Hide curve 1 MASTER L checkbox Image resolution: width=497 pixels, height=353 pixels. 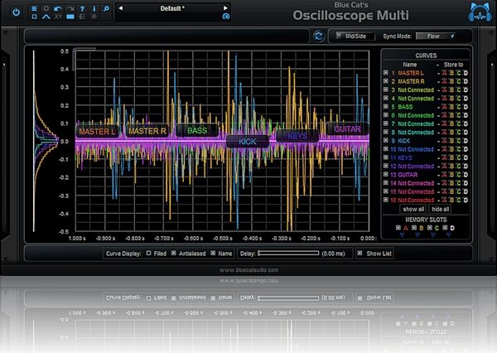(386, 73)
